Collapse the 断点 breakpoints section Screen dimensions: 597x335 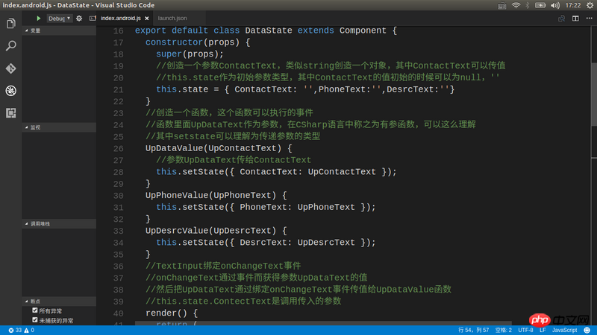click(x=59, y=301)
